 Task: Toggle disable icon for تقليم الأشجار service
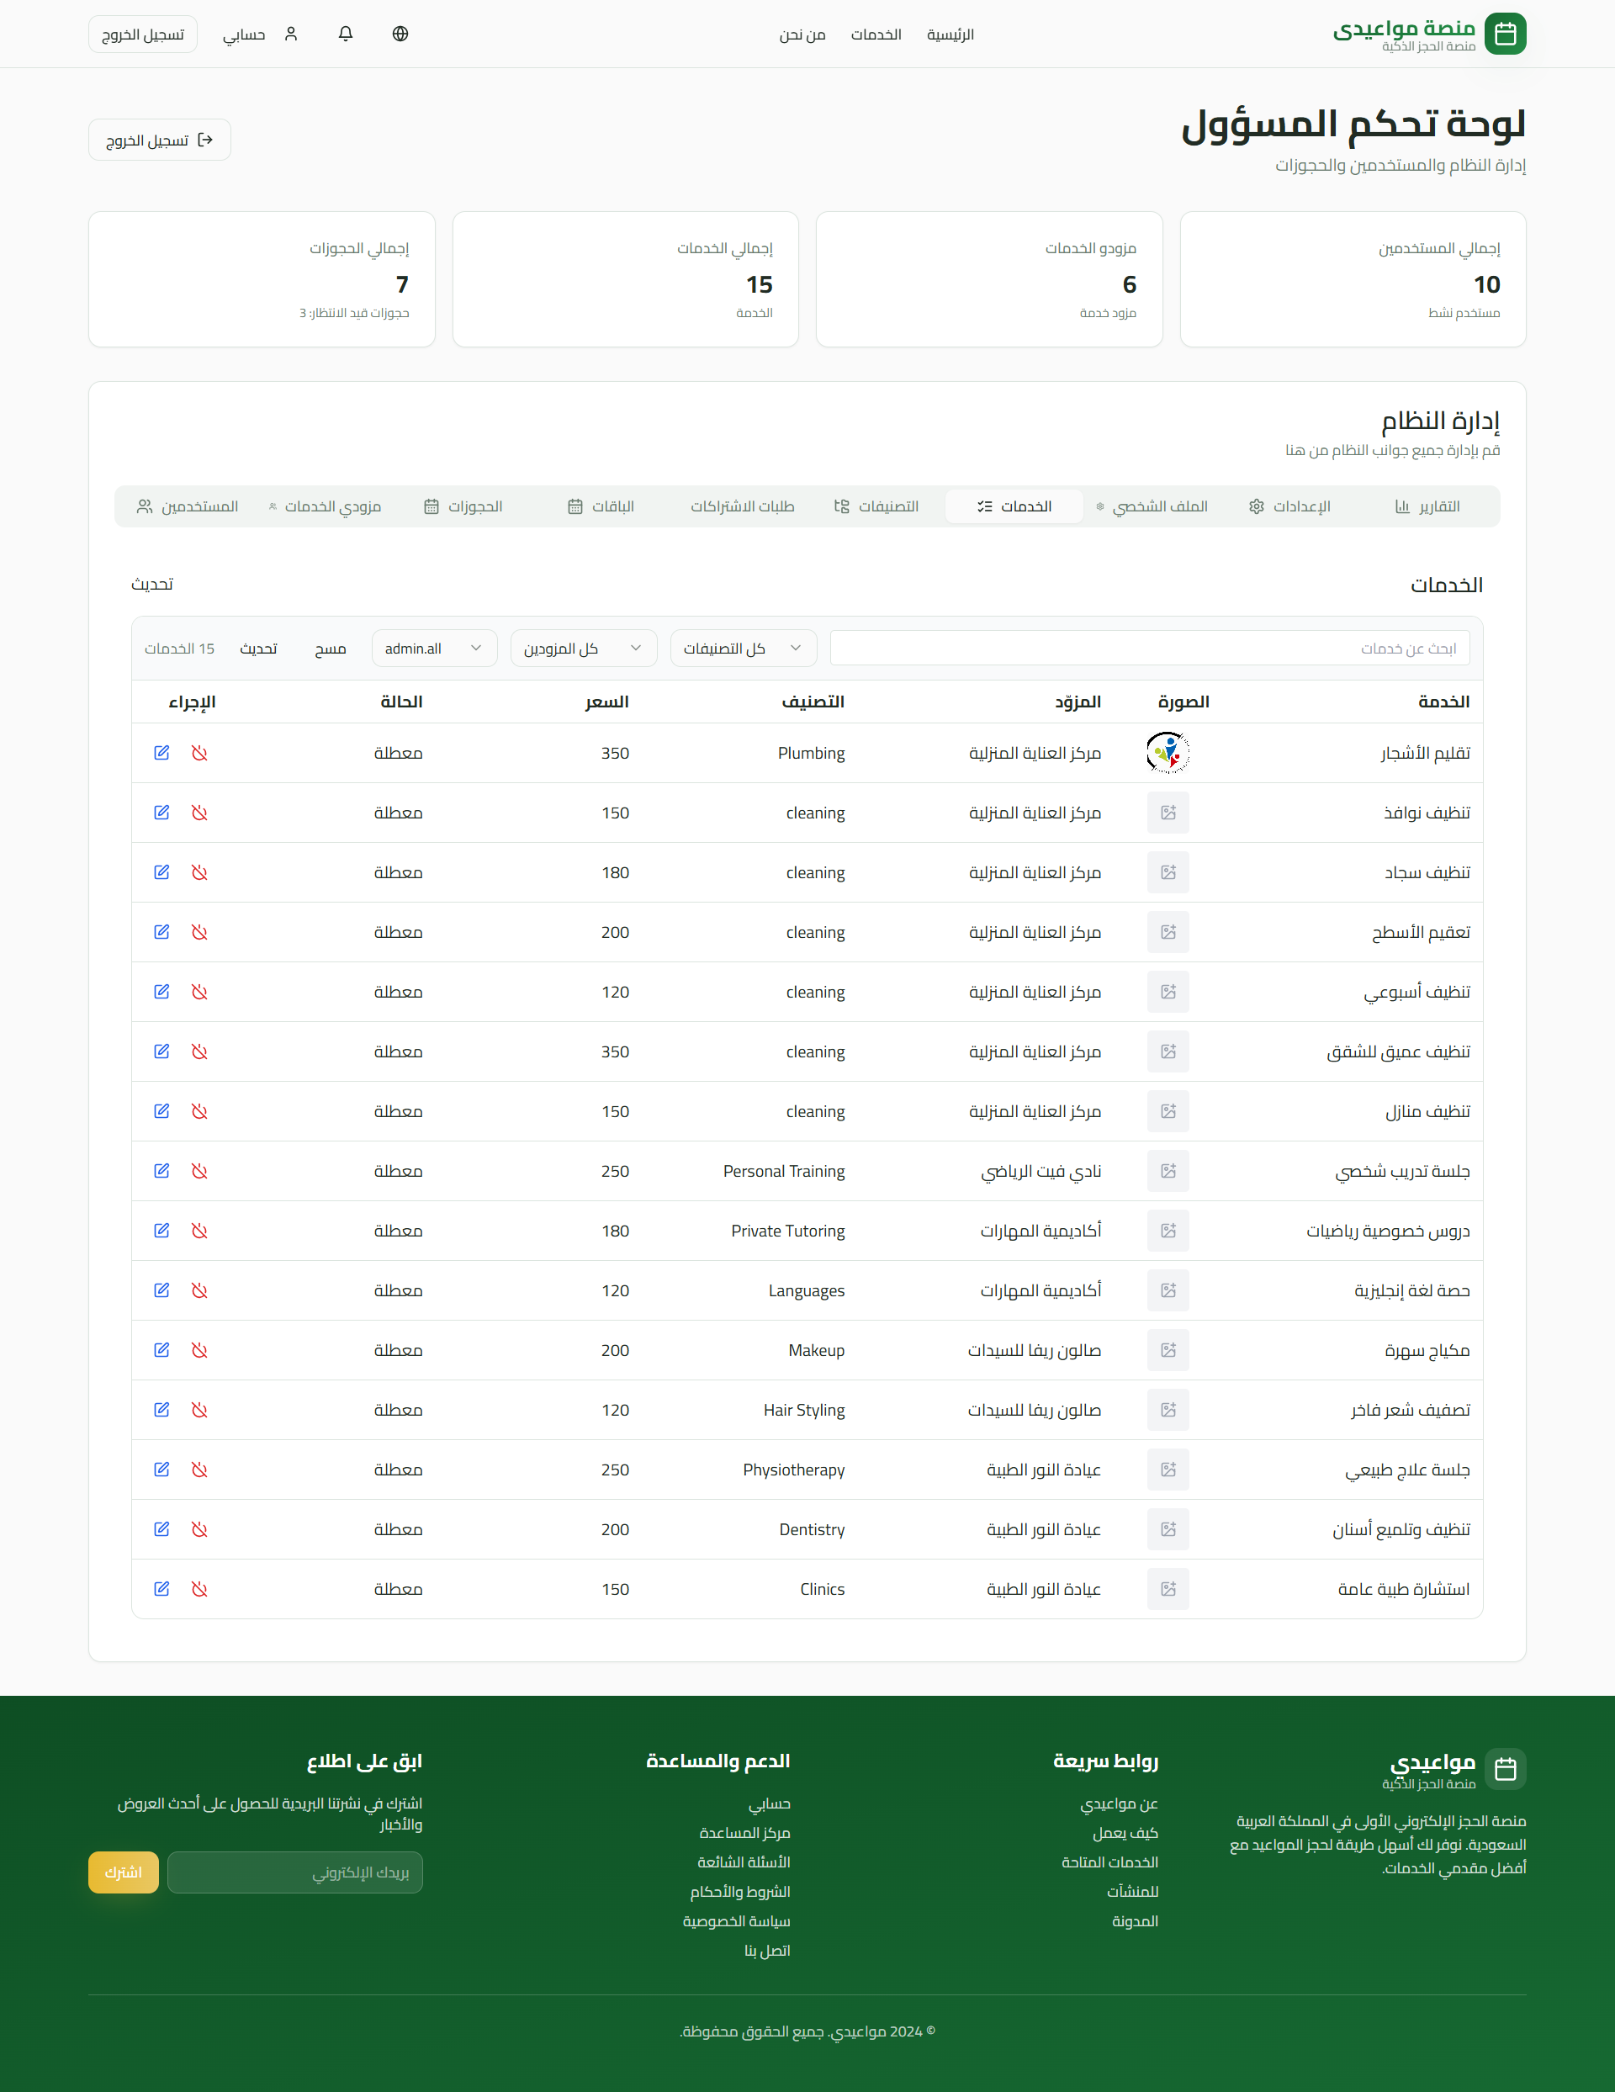(199, 753)
